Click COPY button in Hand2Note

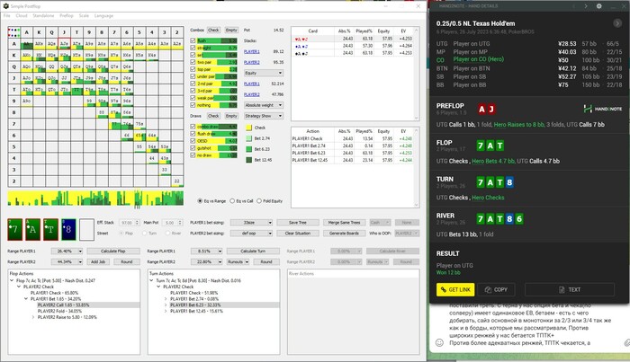pos(496,289)
